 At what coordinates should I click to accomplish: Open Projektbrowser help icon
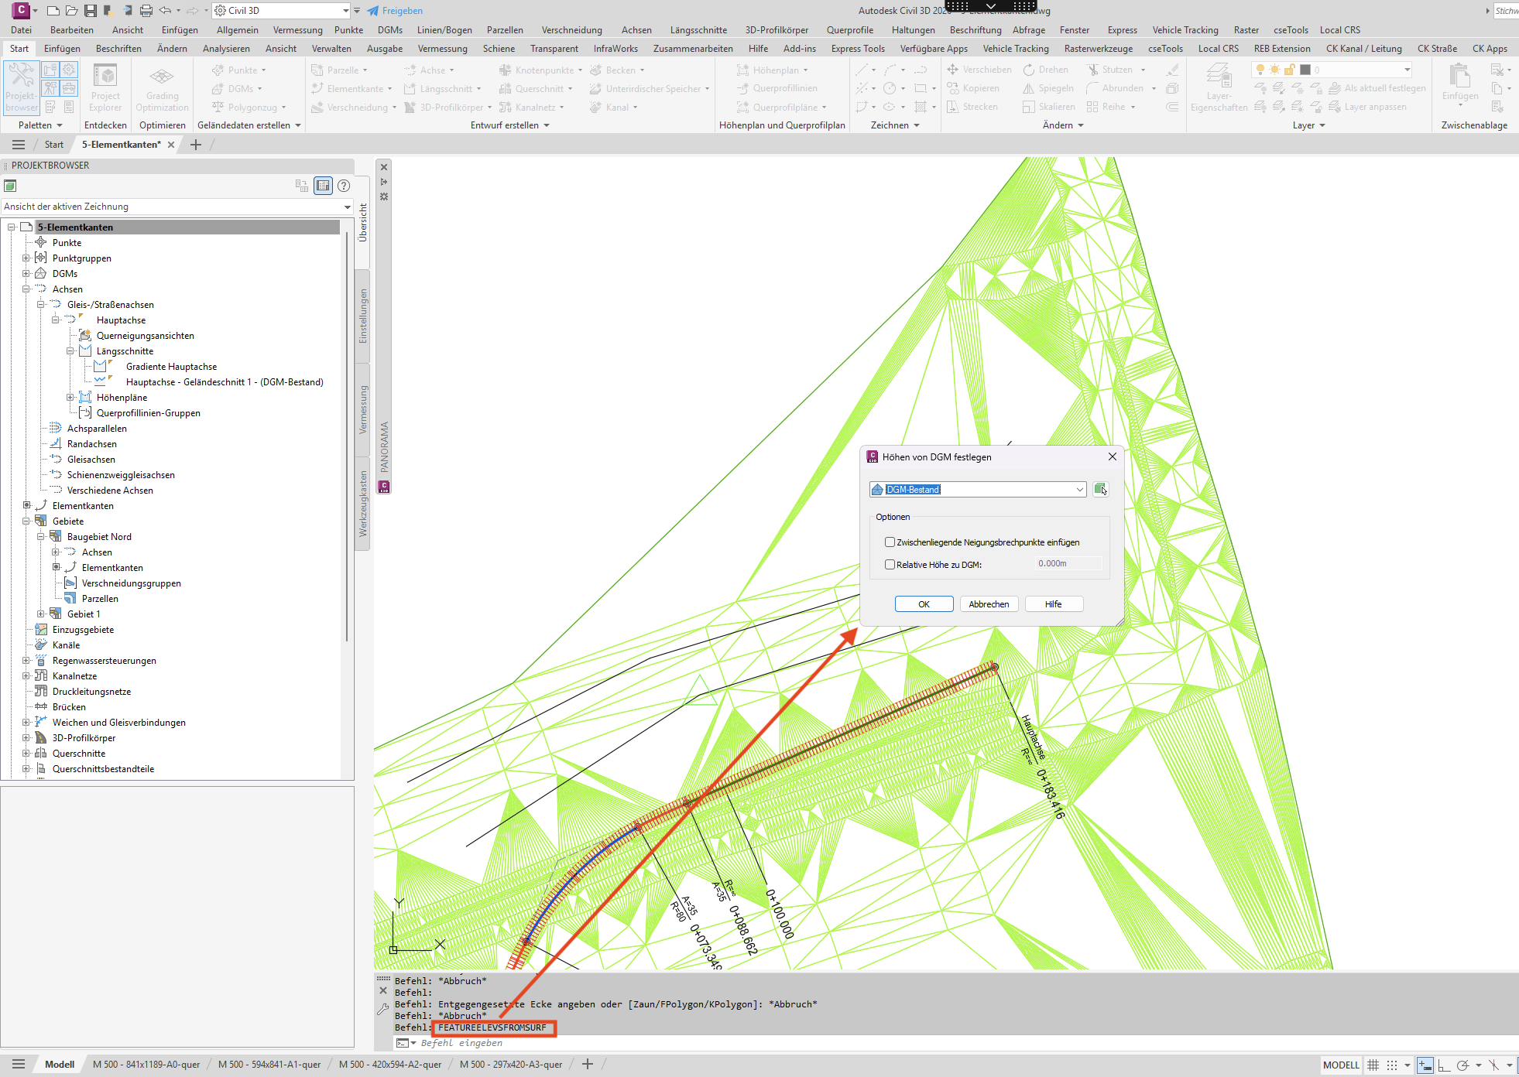[x=344, y=186]
